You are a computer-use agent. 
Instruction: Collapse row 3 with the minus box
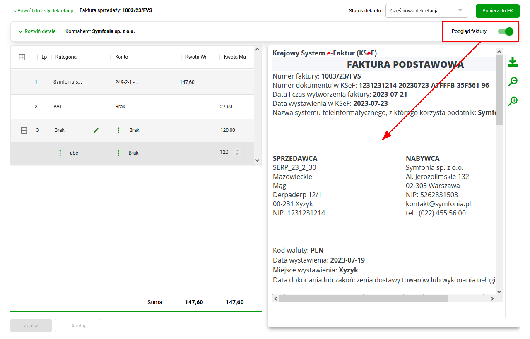pyautogui.click(x=24, y=130)
